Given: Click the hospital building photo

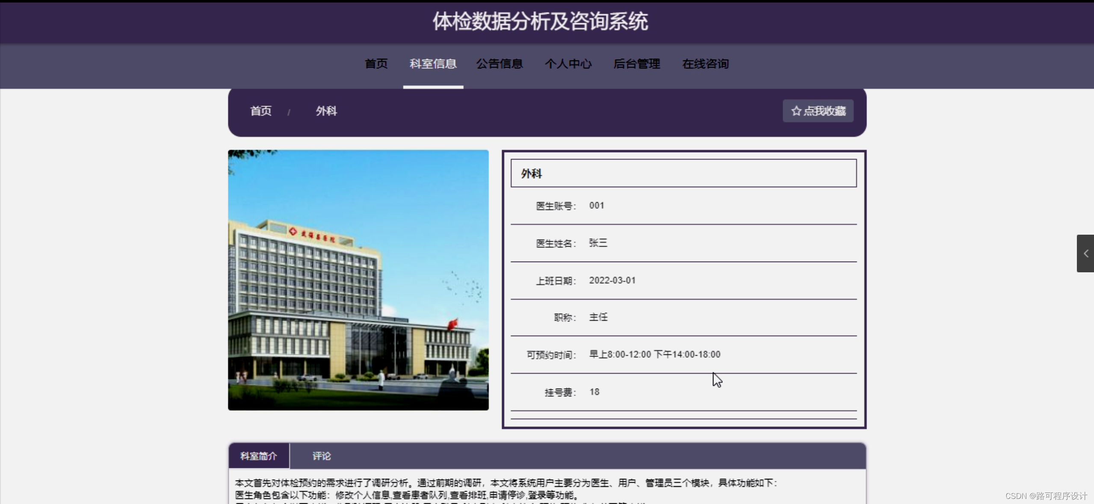Looking at the screenshot, I should tap(358, 280).
